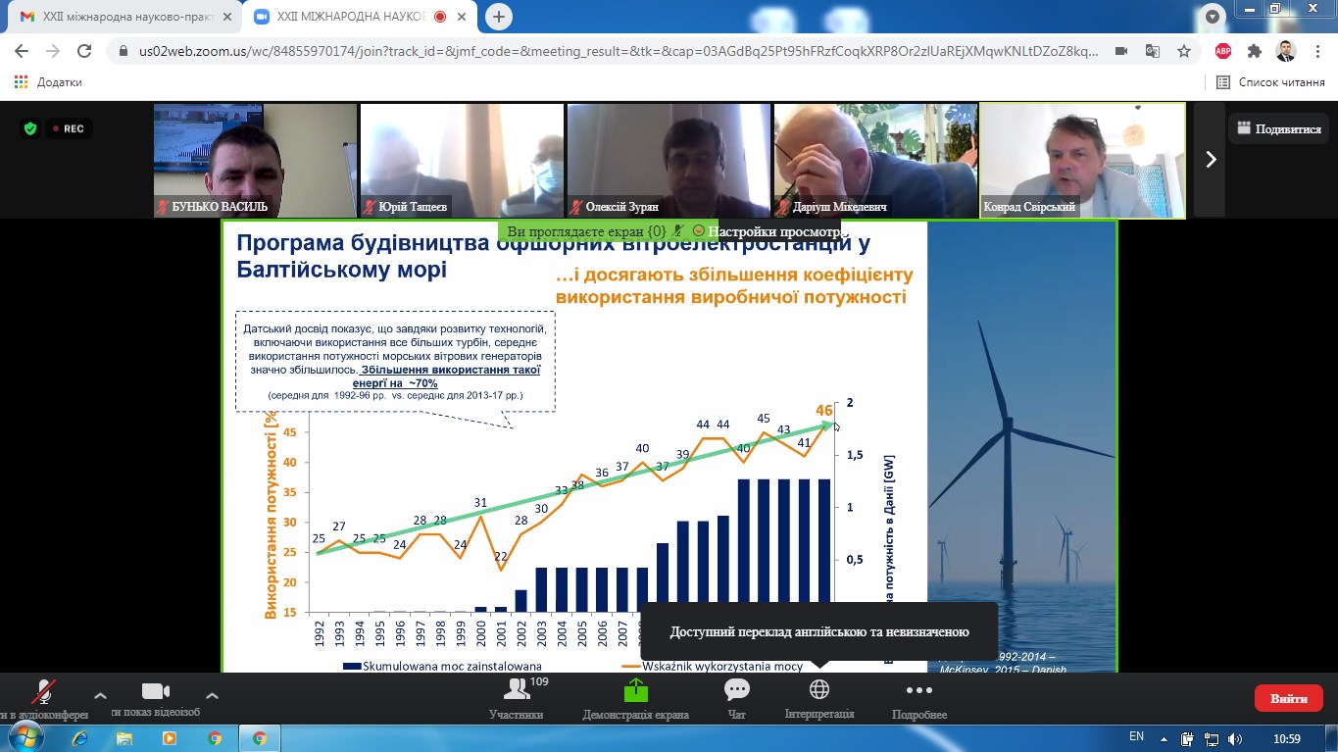Open Подивитися view layout button
This screenshot has height=752, width=1338.
click(1279, 128)
